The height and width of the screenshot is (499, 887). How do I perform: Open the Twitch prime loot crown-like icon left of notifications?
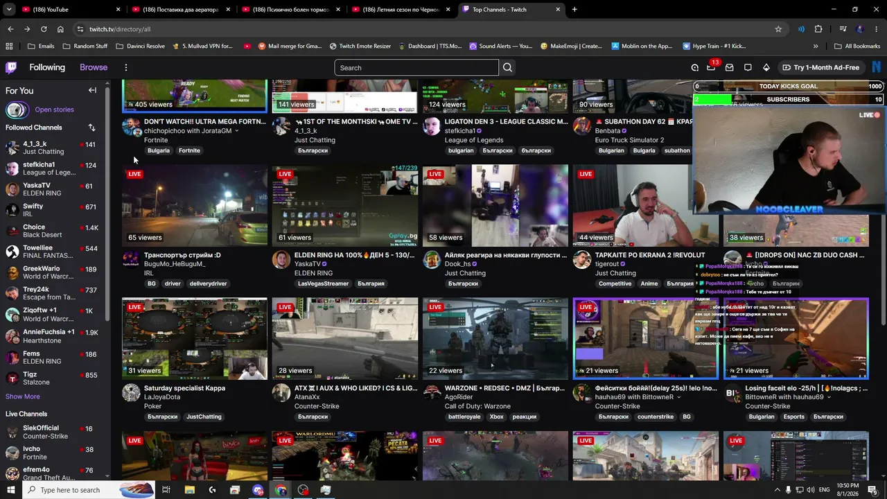[x=694, y=67]
